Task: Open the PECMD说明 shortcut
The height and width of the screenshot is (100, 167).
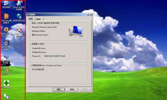Action: coord(6,71)
